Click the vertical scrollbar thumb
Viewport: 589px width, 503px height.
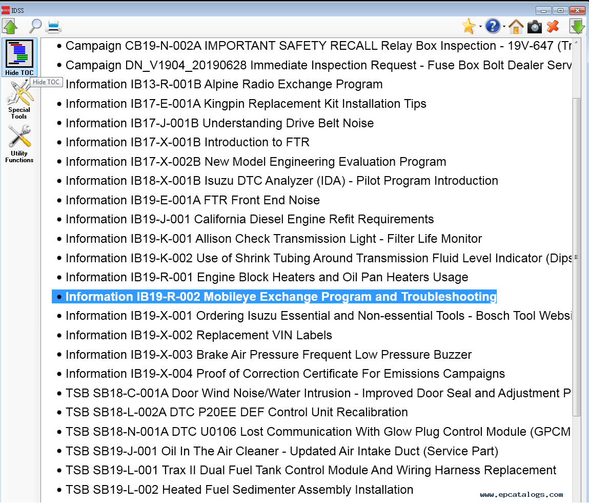tap(576, 257)
